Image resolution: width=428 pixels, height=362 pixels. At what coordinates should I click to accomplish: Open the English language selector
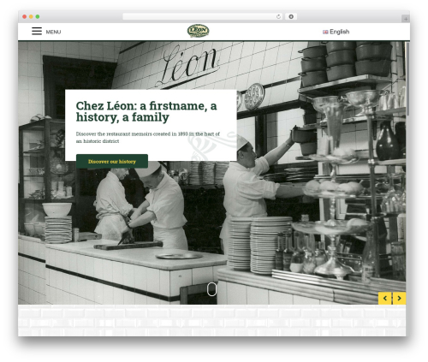click(x=336, y=32)
